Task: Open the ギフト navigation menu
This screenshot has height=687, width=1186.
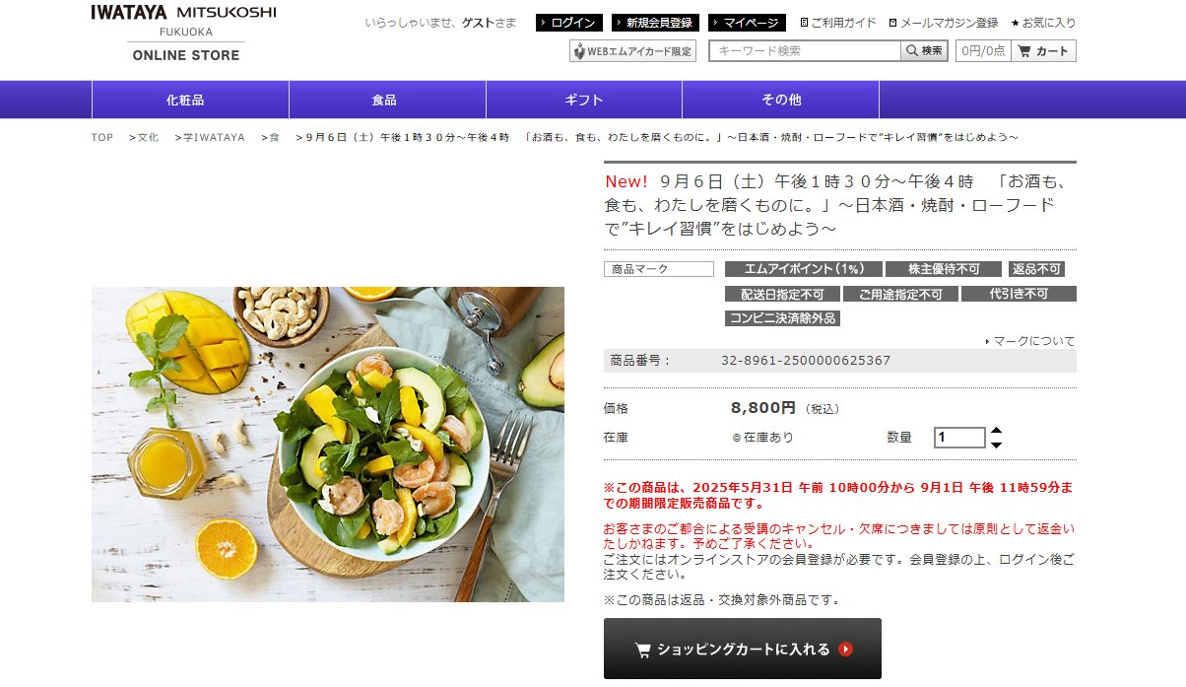Action: tap(584, 100)
